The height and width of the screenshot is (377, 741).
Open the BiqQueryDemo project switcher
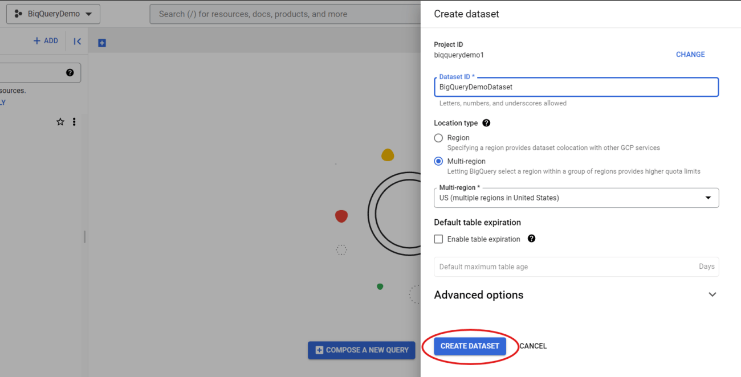[x=52, y=13]
